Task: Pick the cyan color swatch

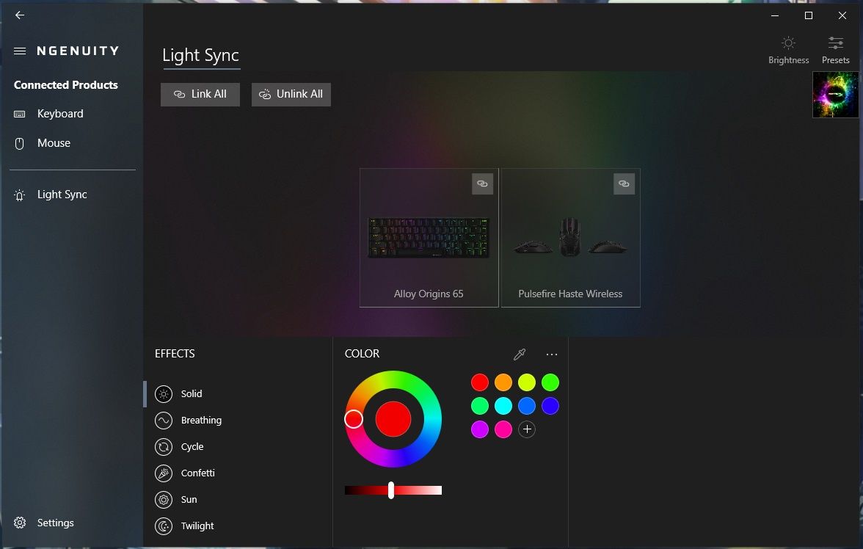Action: (503, 406)
